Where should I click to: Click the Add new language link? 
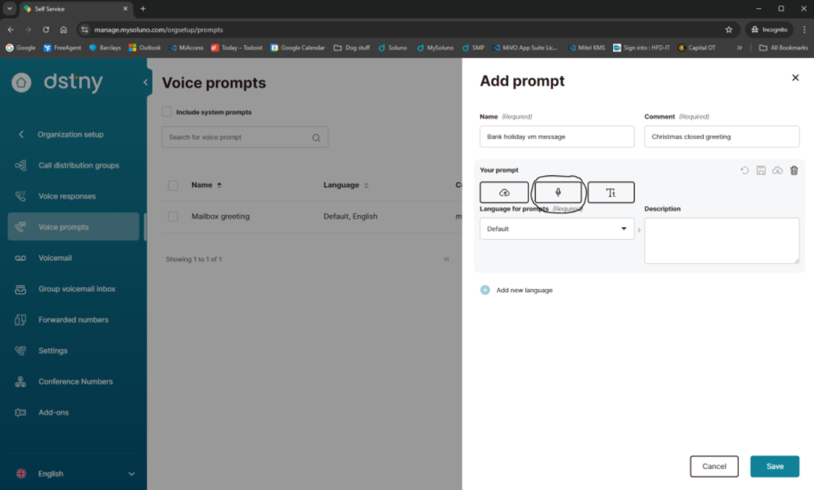click(524, 291)
